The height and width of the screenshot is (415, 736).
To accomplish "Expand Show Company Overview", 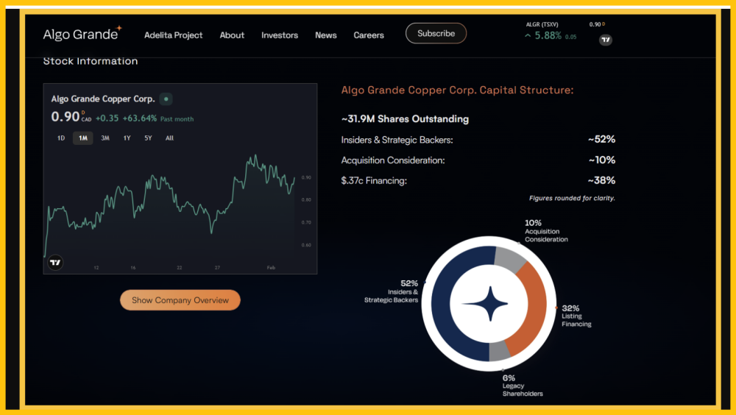I will [180, 300].
